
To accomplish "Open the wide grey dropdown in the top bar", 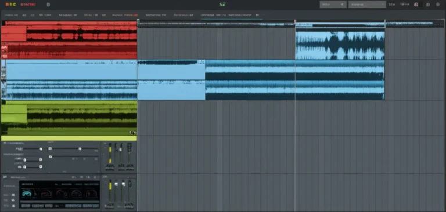I will [x=367, y=4].
